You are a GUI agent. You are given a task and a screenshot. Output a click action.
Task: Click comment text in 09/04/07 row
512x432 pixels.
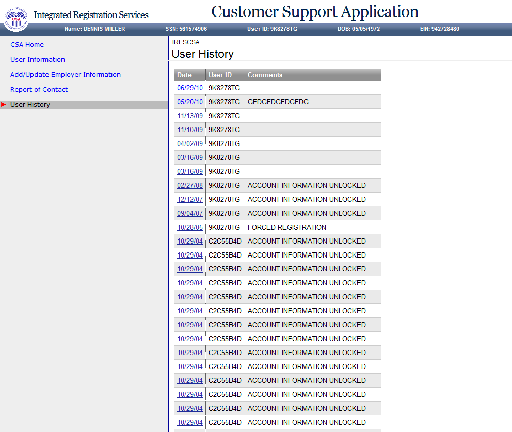(x=307, y=213)
